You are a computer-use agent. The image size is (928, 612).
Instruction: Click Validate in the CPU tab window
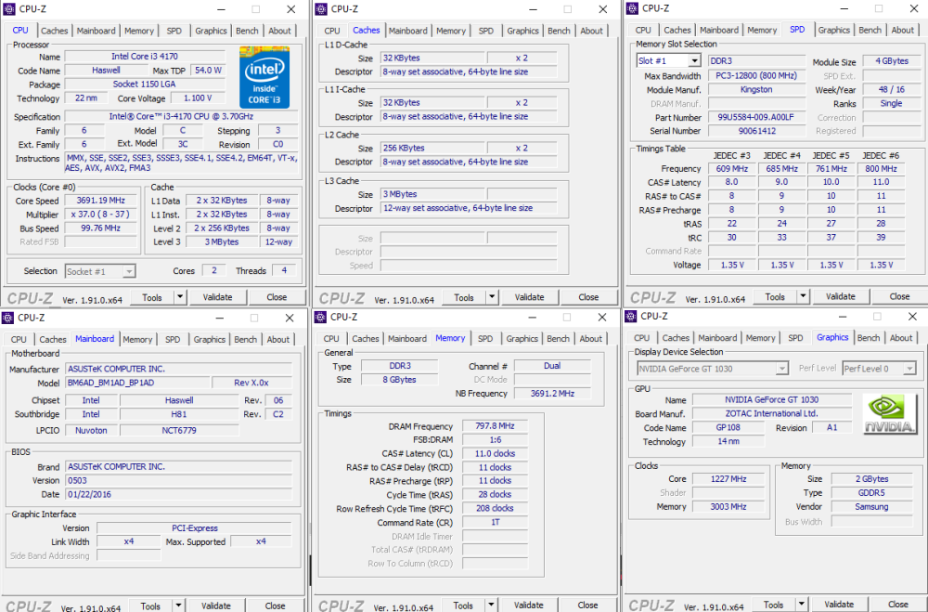pos(217,297)
